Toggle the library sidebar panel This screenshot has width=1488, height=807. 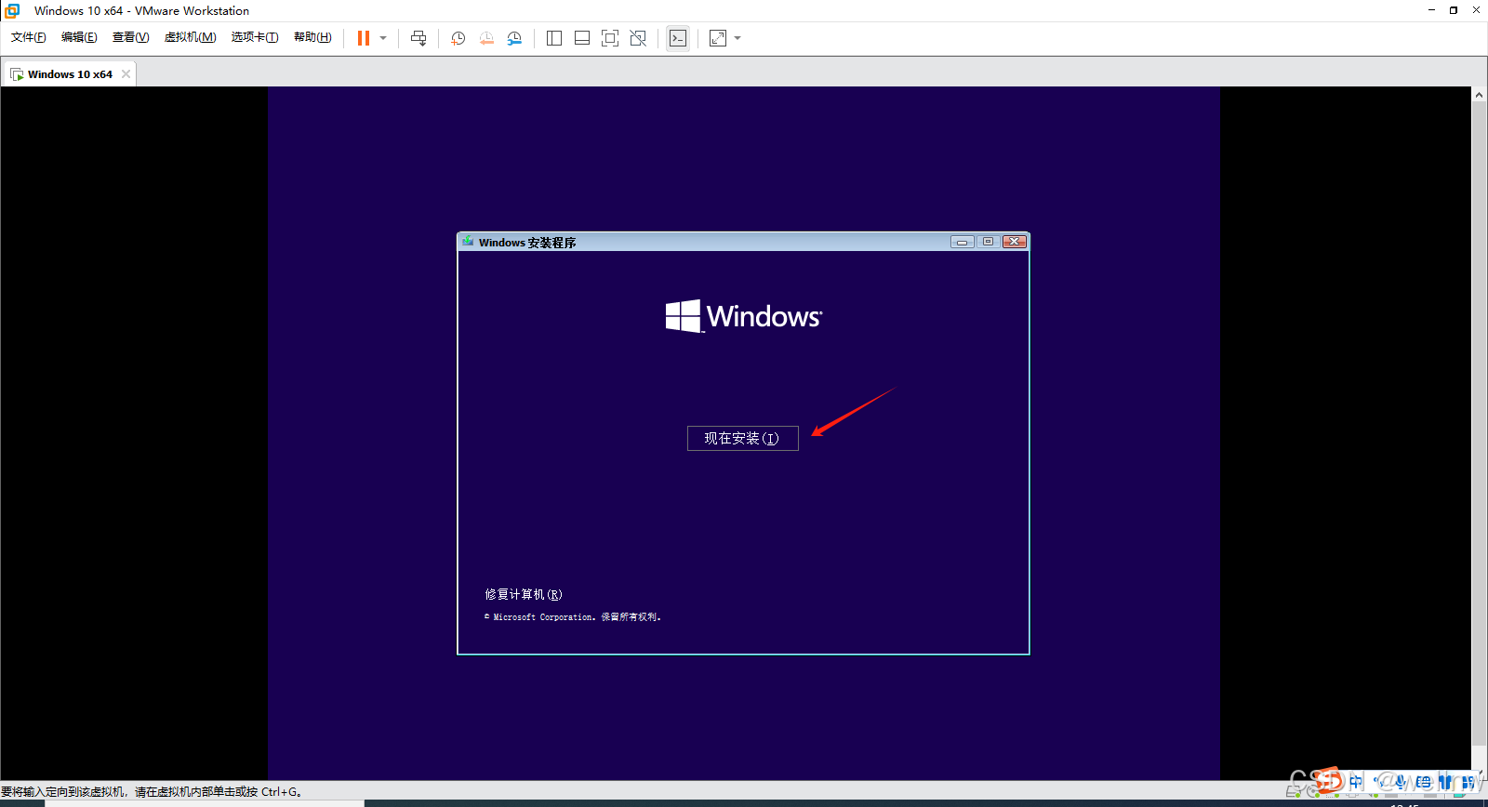(554, 38)
